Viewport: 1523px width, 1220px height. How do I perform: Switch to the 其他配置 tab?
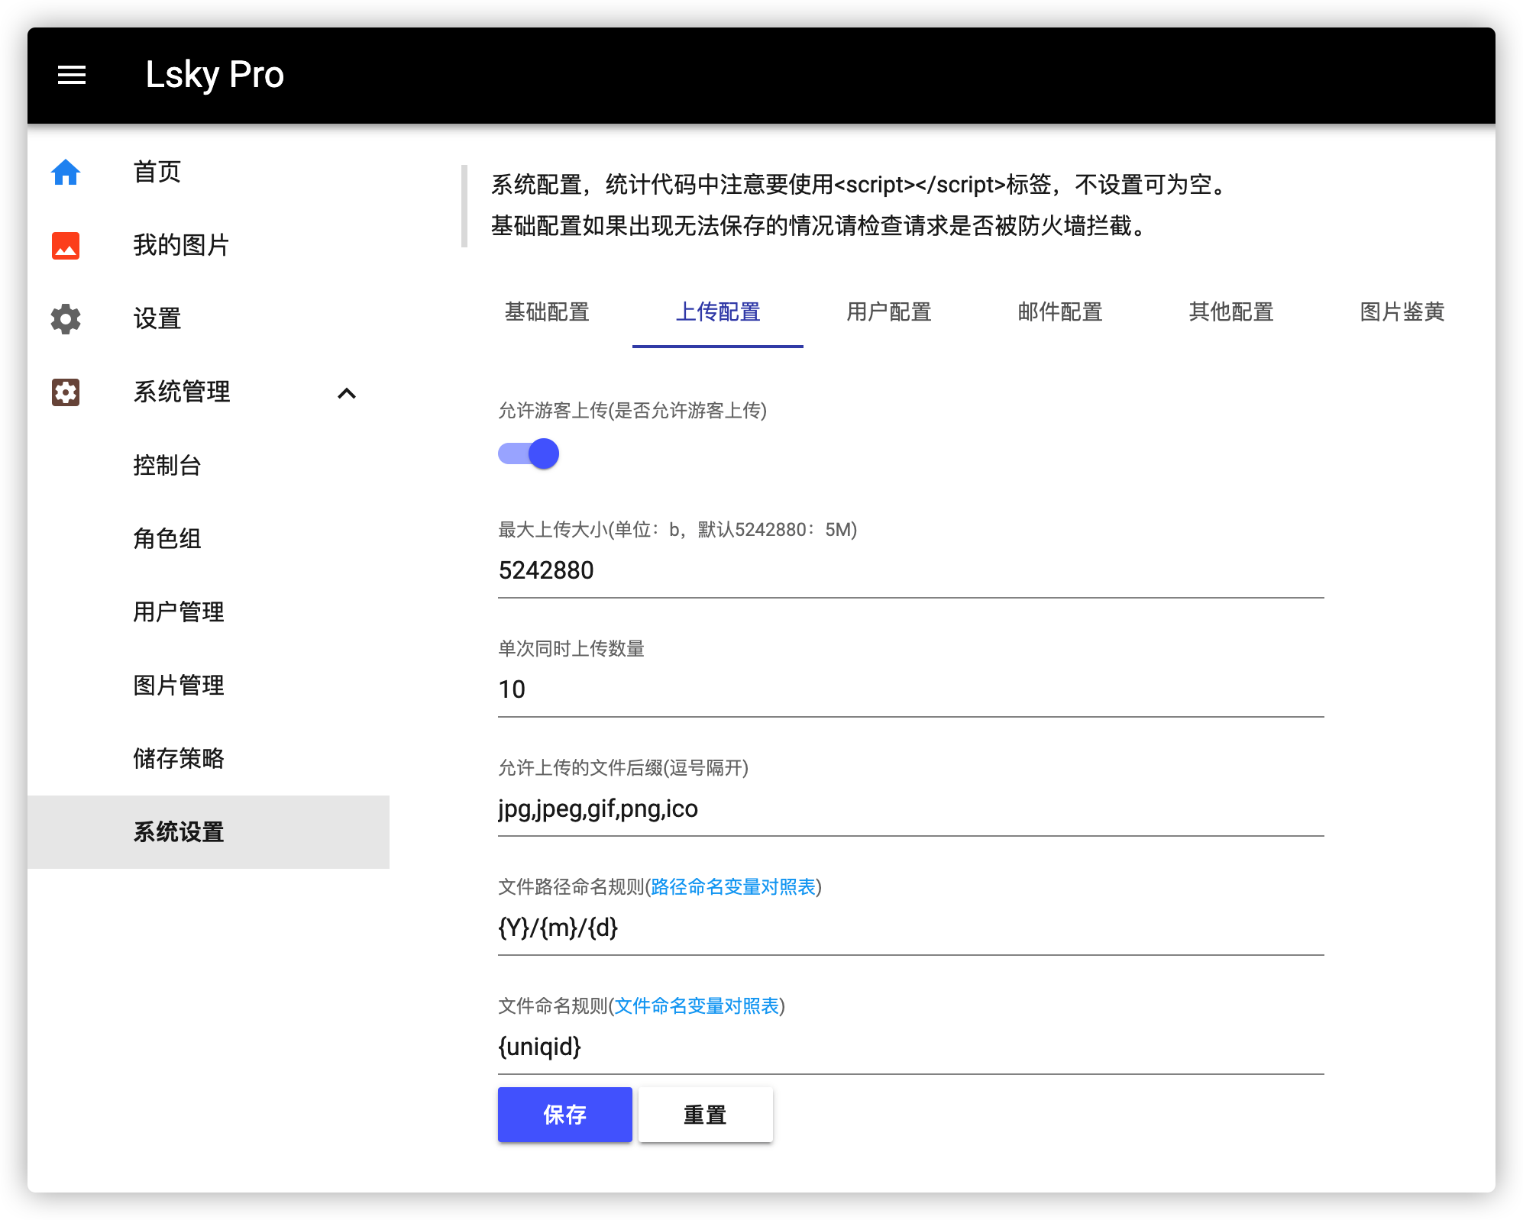coord(1231,312)
